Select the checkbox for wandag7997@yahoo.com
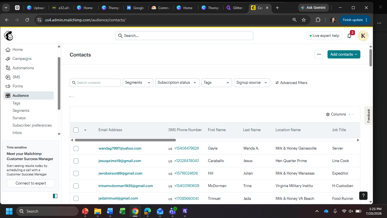 [76, 148]
